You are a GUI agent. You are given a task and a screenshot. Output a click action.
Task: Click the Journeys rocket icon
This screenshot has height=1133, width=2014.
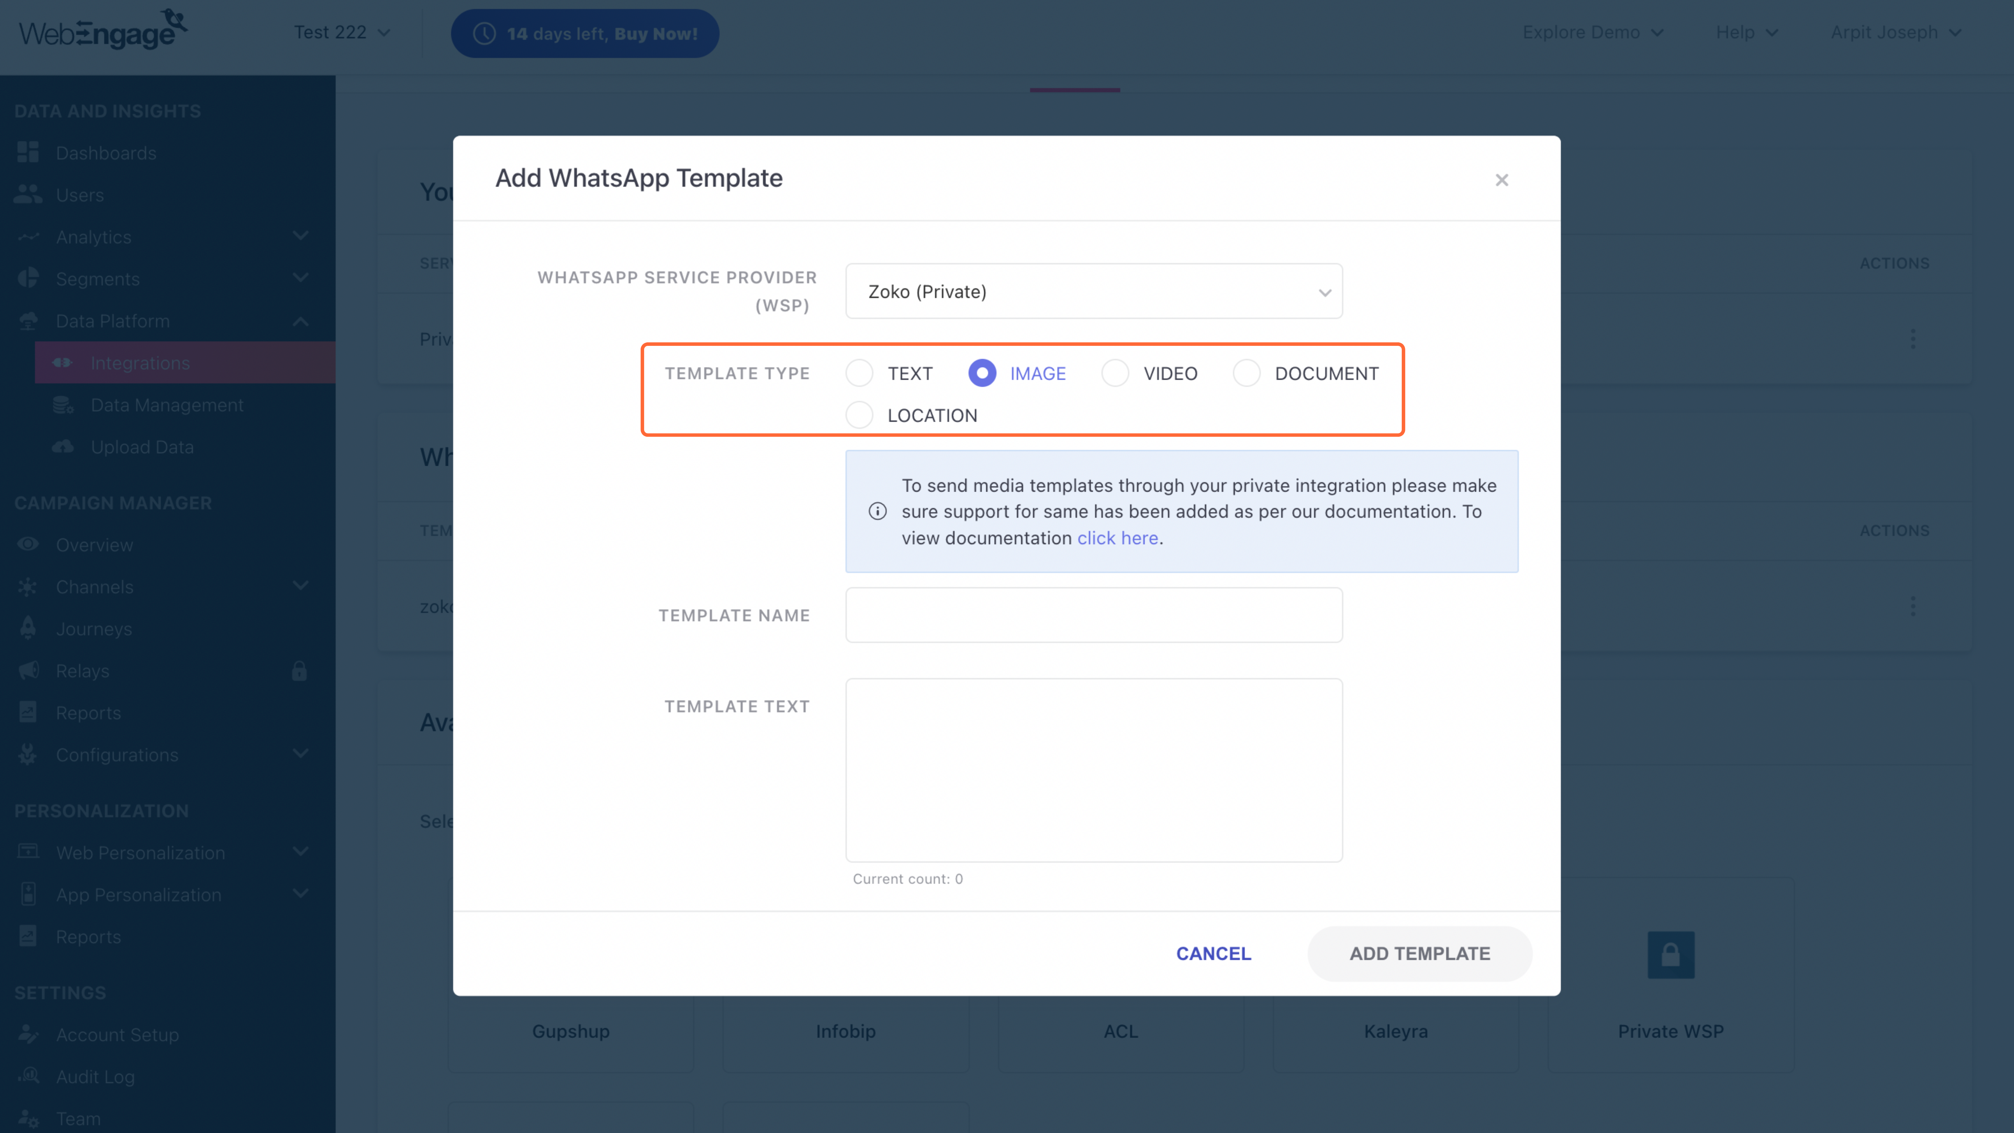tap(28, 628)
